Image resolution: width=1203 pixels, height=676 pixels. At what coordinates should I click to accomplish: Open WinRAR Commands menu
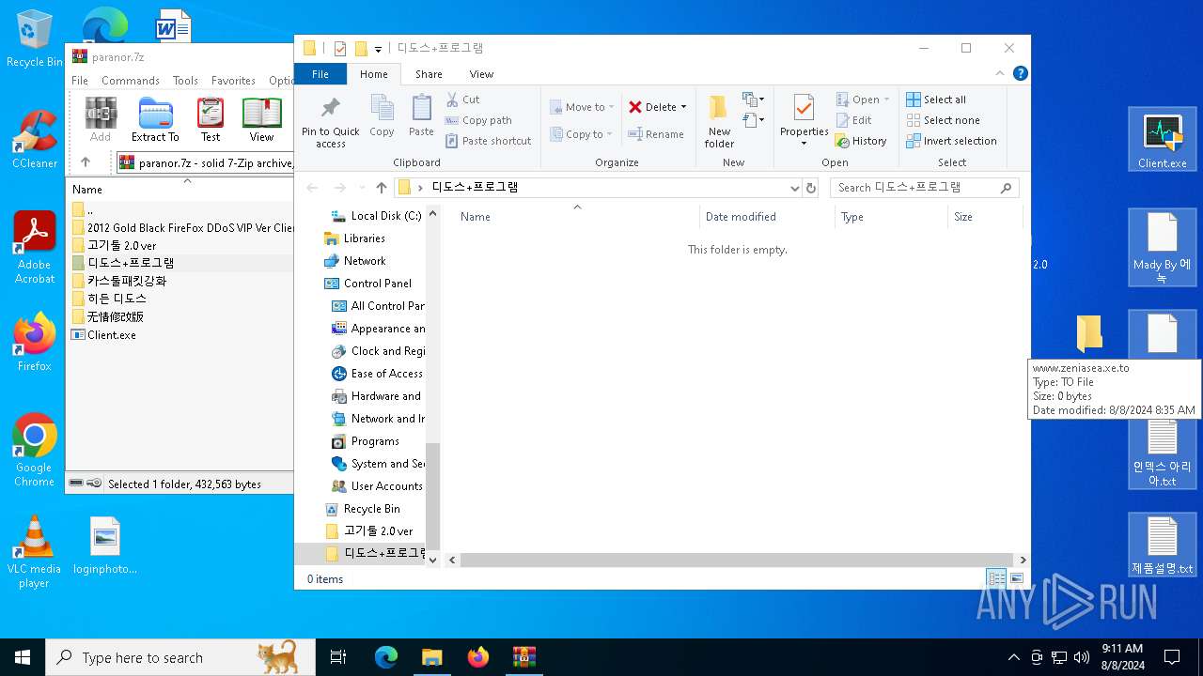131,81
